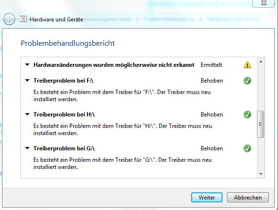
Task: Close the troubleshooting window
Action: click(x=264, y=3)
